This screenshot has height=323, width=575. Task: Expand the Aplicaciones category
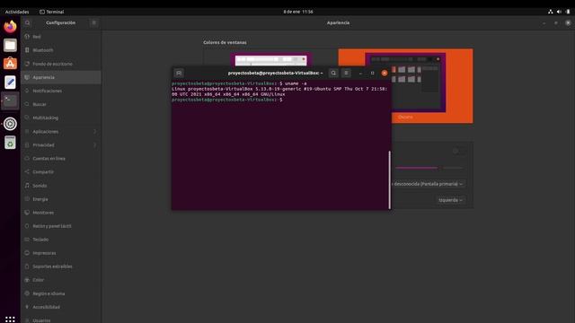point(61,132)
